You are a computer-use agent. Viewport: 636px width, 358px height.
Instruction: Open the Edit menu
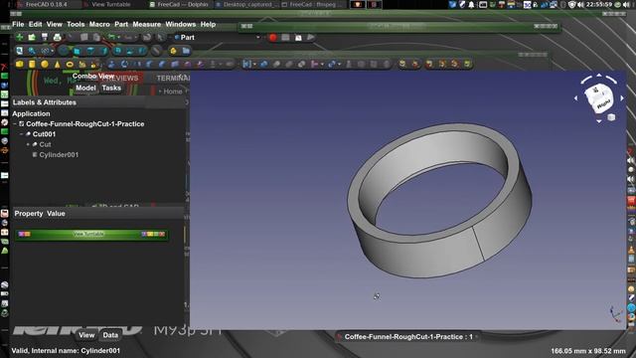pyautogui.click(x=36, y=24)
